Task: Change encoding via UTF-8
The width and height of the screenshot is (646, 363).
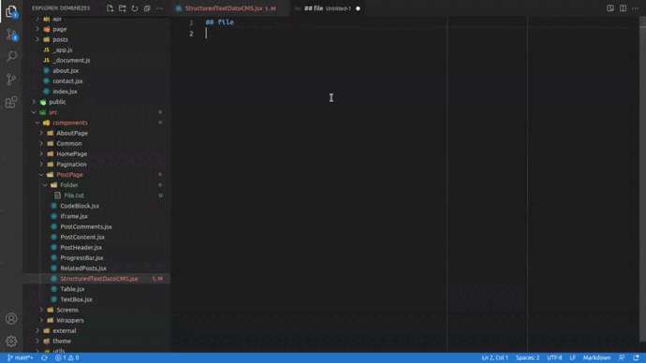Action: pos(554,357)
